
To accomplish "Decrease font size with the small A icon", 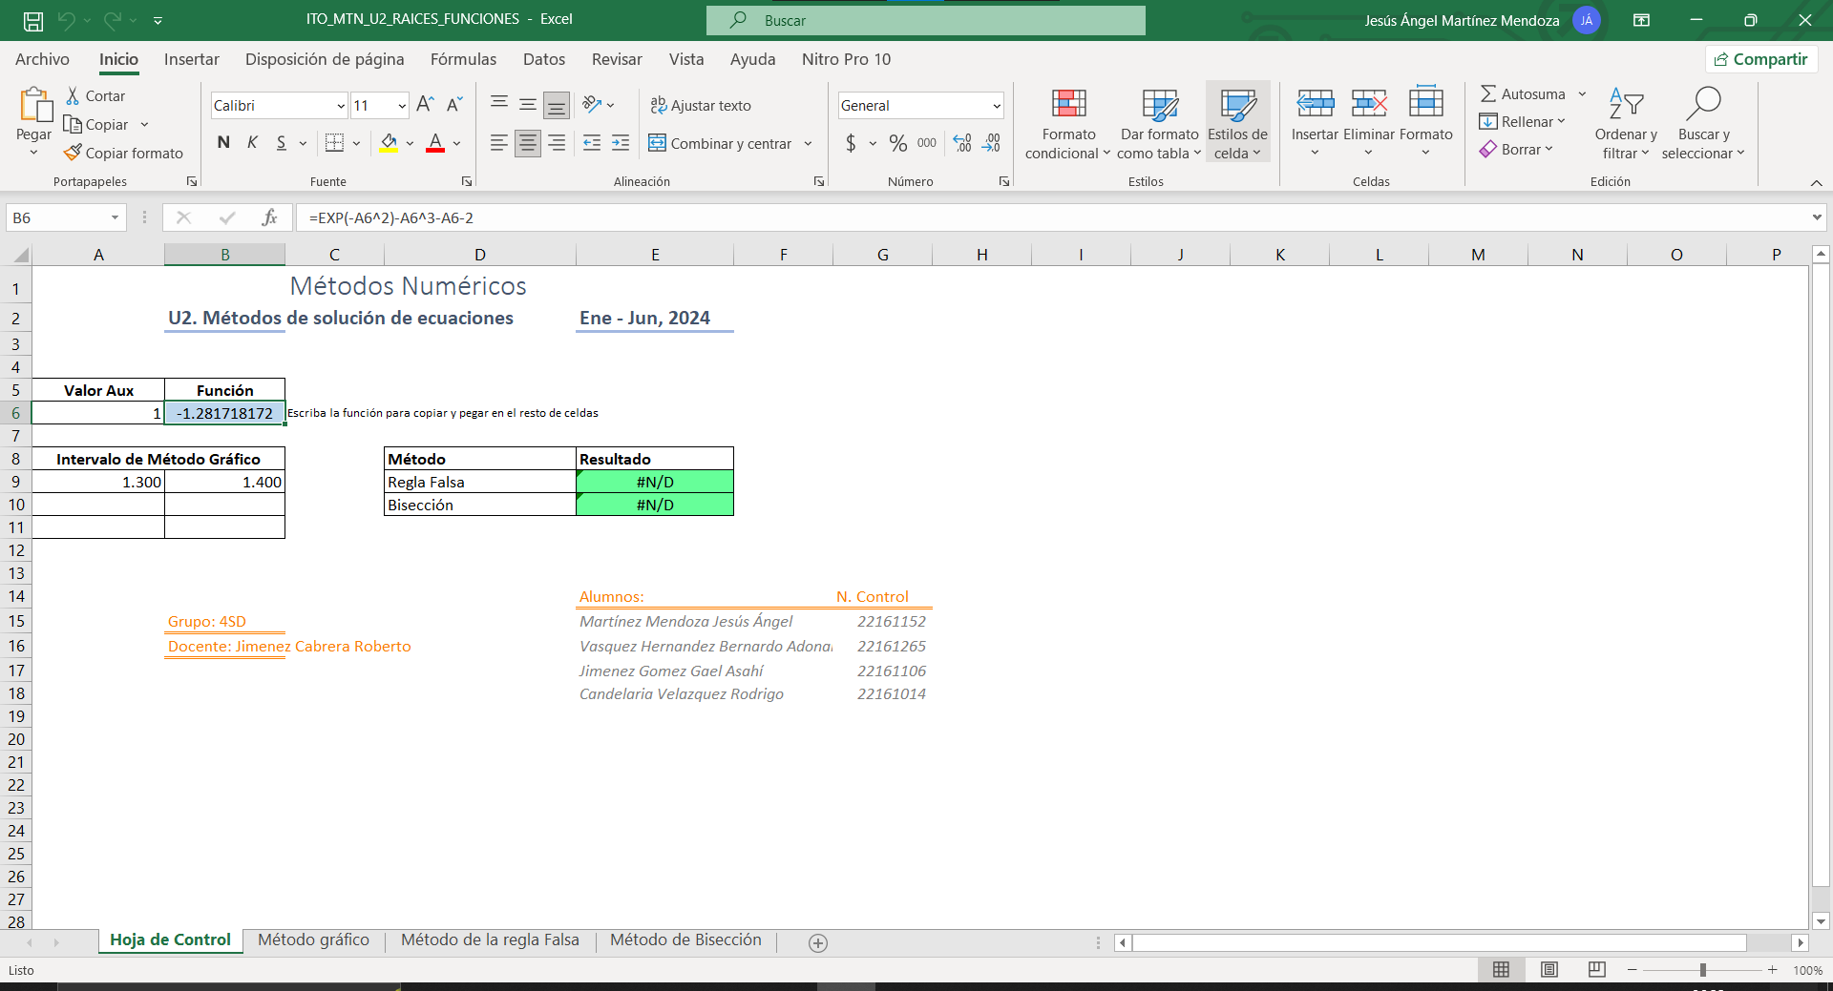I will point(454,105).
